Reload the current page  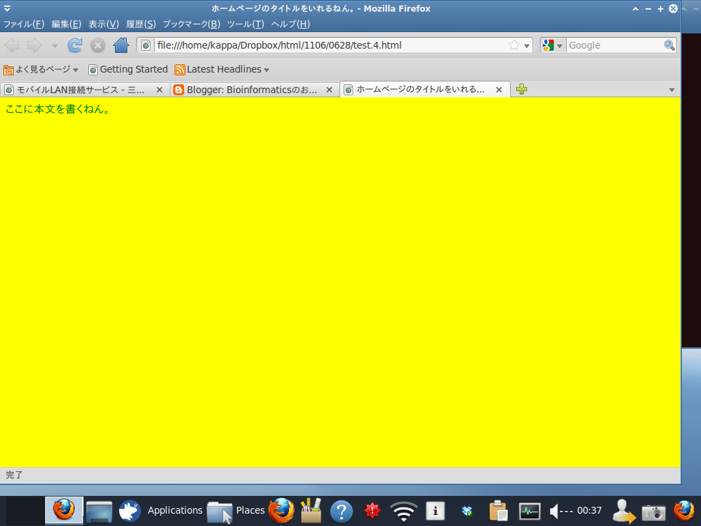(x=75, y=45)
